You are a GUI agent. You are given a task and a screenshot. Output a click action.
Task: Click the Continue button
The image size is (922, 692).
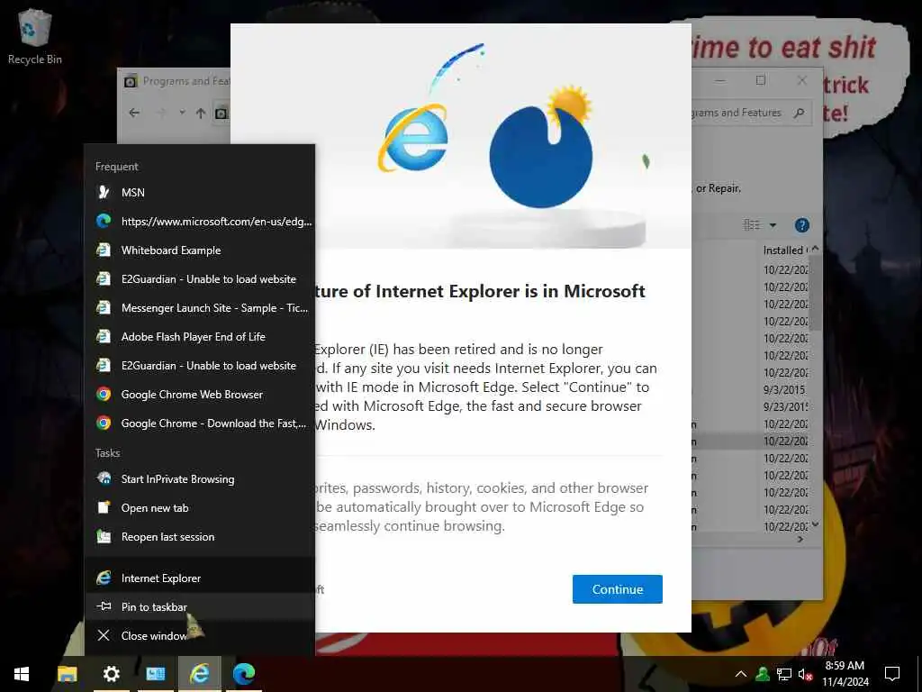tap(618, 589)
